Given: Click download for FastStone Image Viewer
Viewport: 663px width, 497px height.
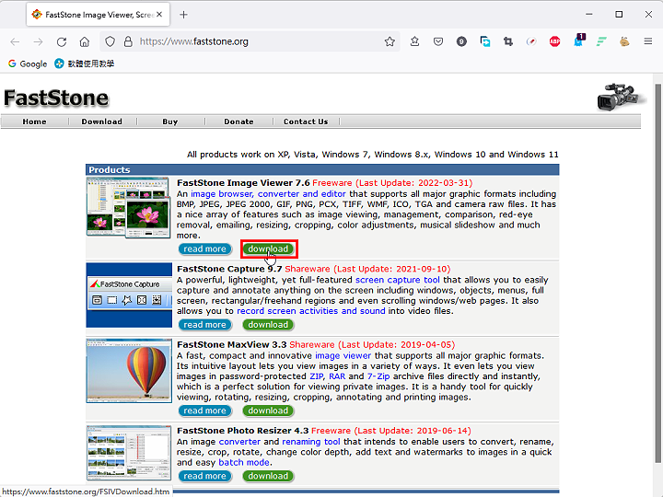Looking at the screenshot, I should click(x=268, y=248).
